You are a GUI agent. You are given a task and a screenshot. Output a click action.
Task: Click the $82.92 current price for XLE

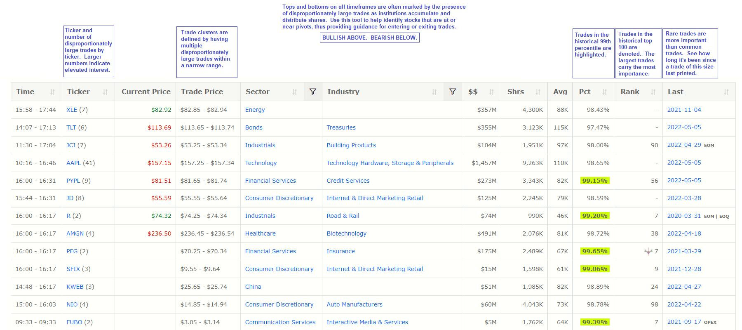(161, 110)
